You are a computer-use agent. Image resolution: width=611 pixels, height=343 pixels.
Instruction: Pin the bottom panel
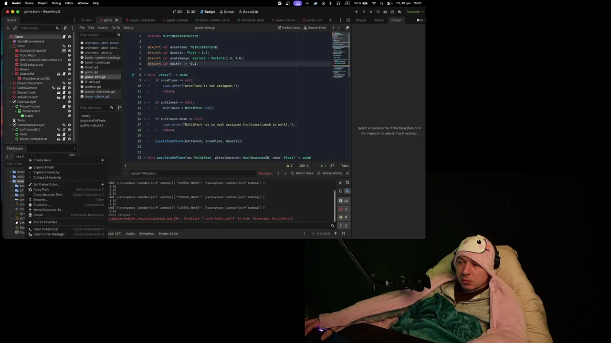point(336,233)
